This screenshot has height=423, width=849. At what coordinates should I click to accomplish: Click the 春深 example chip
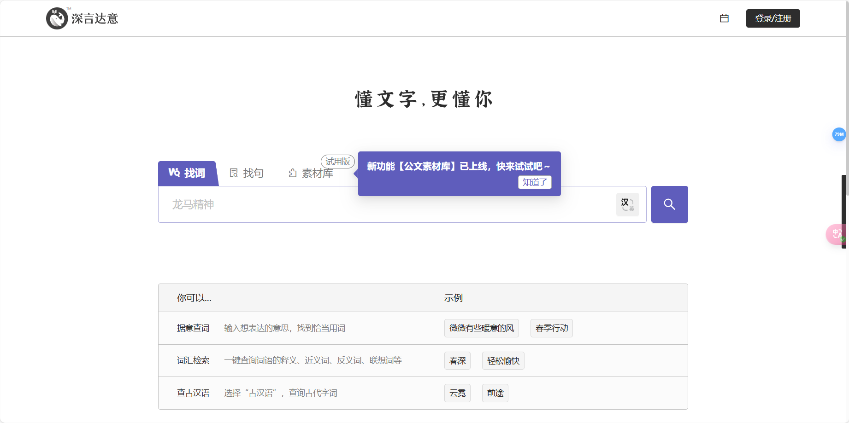(457, 360)
